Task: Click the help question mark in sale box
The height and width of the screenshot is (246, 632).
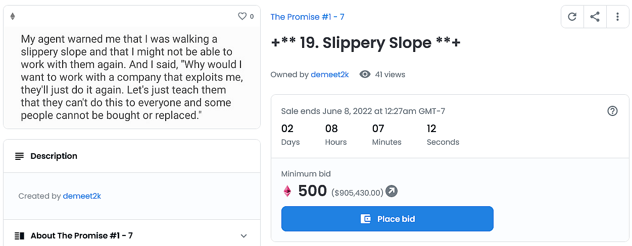Action: (x=612, y=111)
